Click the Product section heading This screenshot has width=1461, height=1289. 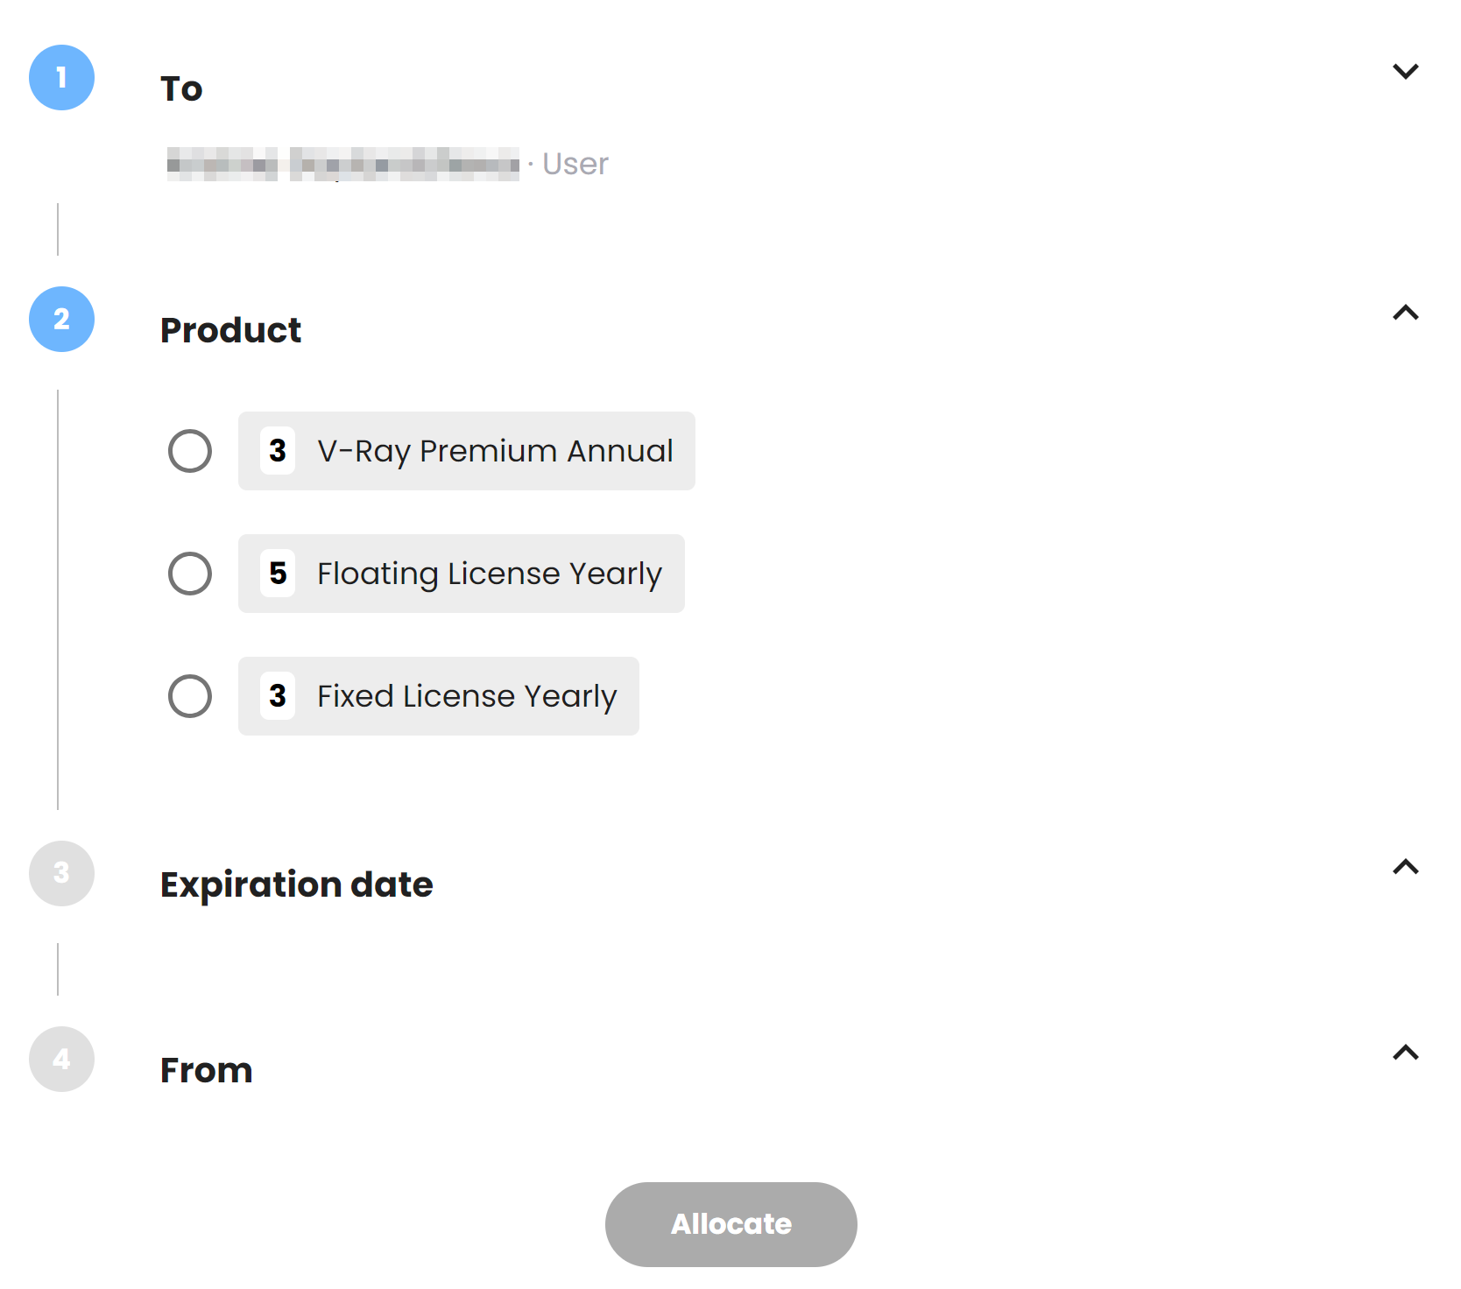pyautogui.click(x=231, y=330)
